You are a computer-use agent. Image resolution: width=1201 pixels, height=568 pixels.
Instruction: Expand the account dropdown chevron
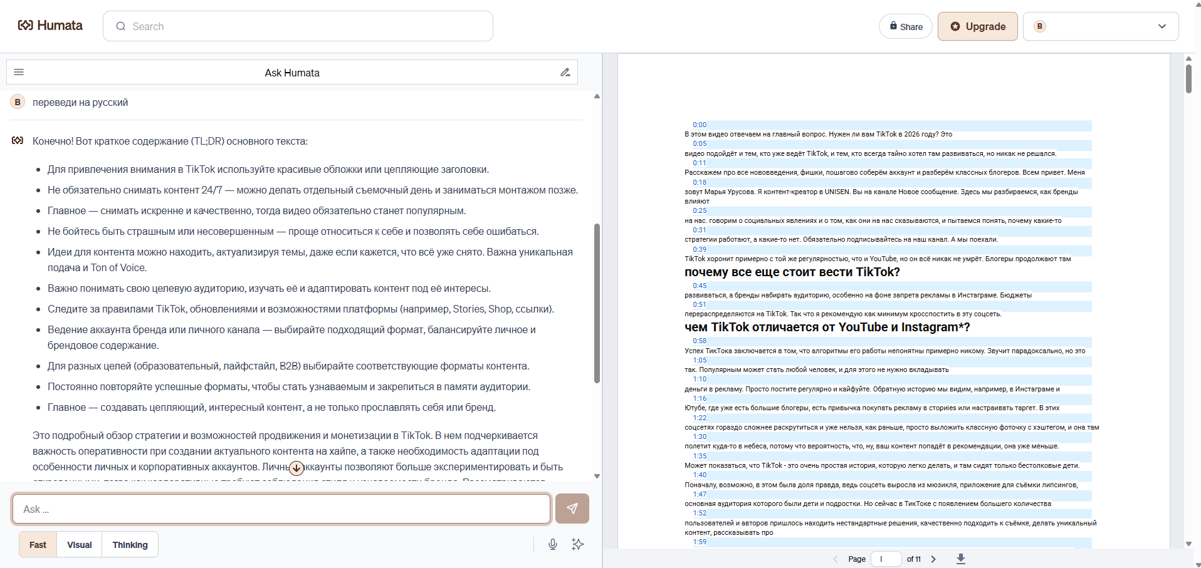pyautogui.click(x=1162, y=26)
